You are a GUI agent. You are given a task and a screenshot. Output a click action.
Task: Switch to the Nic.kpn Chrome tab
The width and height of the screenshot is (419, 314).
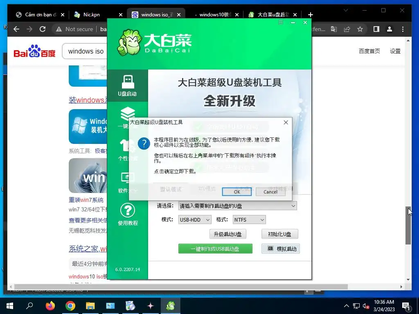[x=91, y=15]
